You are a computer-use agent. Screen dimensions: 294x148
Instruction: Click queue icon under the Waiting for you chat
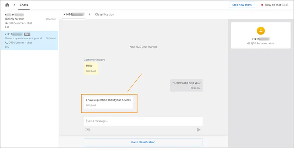coord(6,23)
